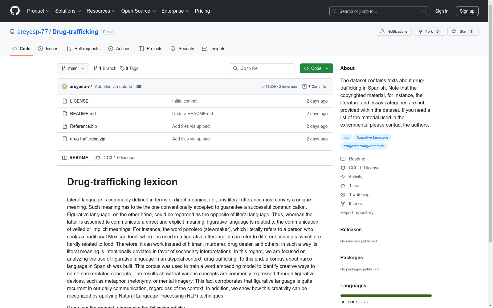Switch to the Issues tab
The width and height of the screenshot is (493, 308).
[48, 49]
